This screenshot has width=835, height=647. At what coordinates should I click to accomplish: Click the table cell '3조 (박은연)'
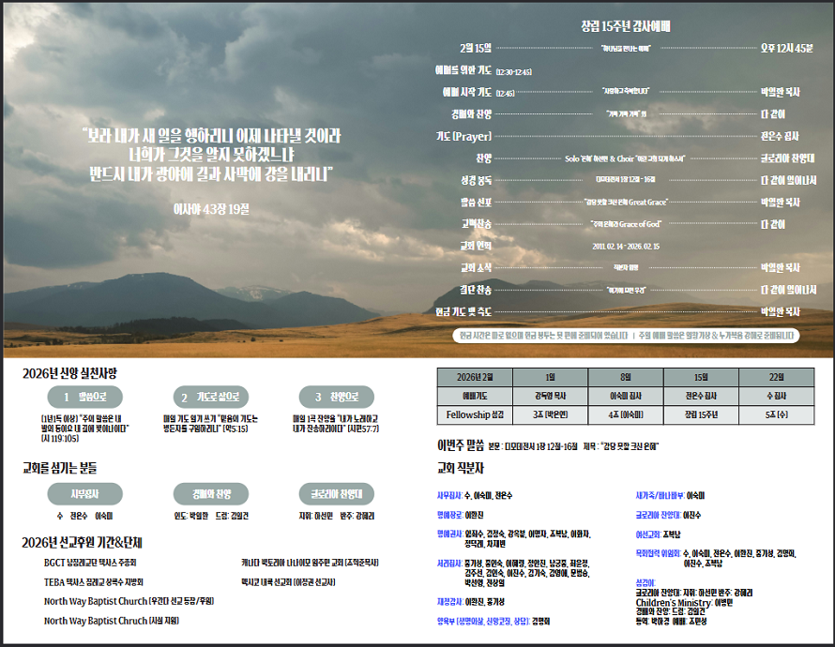[550, 414]
